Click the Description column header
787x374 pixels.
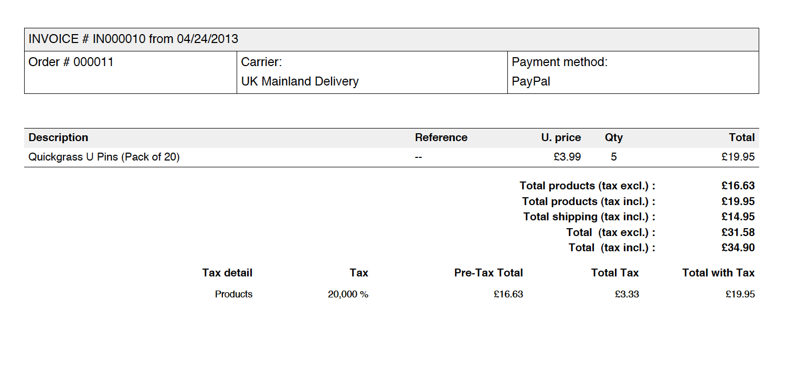coord(58,137)
